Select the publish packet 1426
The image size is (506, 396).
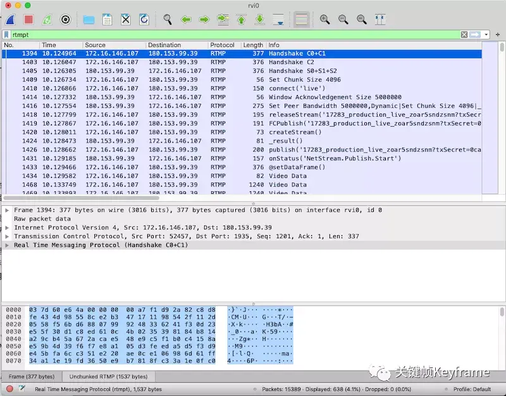[242, 150]
